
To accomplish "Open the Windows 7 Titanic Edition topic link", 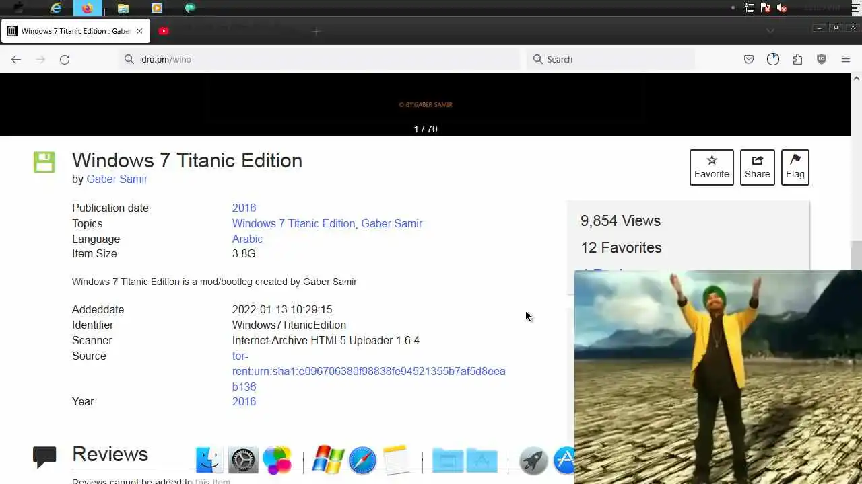I will click(x=294, y=223).
